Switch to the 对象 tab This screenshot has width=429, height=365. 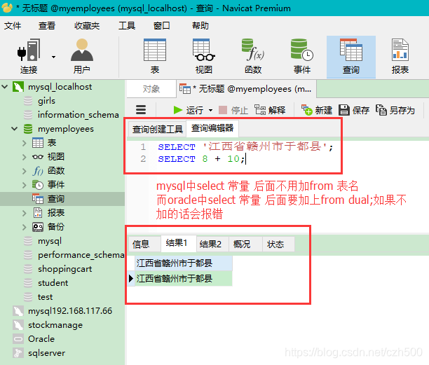(151, 89)
